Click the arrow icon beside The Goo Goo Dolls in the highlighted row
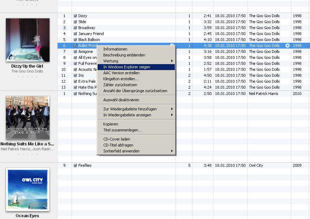 coord(288,46)
